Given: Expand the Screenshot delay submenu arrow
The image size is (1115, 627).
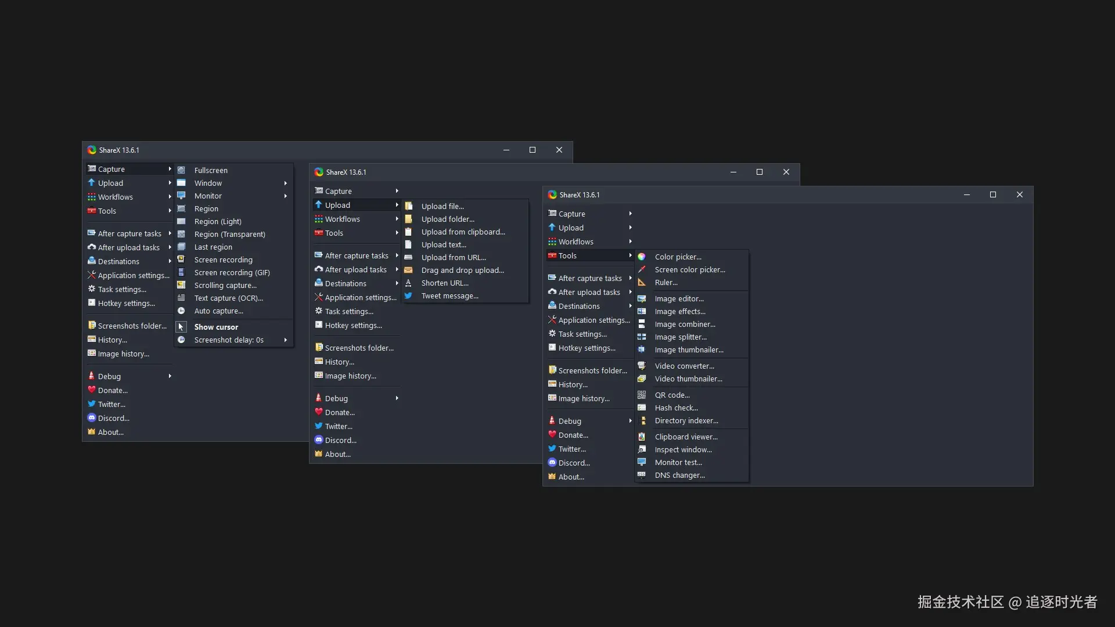Looking at the screenshot, I should click(x=286, y=340).
